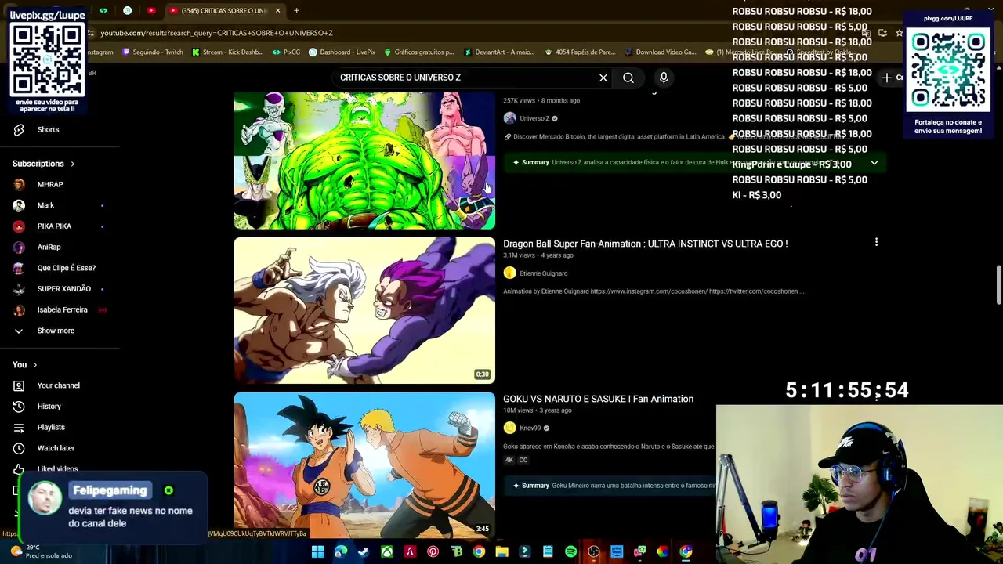This screenshot has width=1003, height=564.
Task: Open the Hulk thumbnail video from Universo Z
Action: [x=364, y=161]
